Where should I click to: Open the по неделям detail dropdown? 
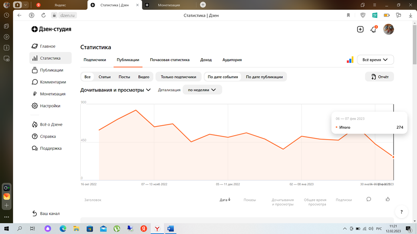202,90
